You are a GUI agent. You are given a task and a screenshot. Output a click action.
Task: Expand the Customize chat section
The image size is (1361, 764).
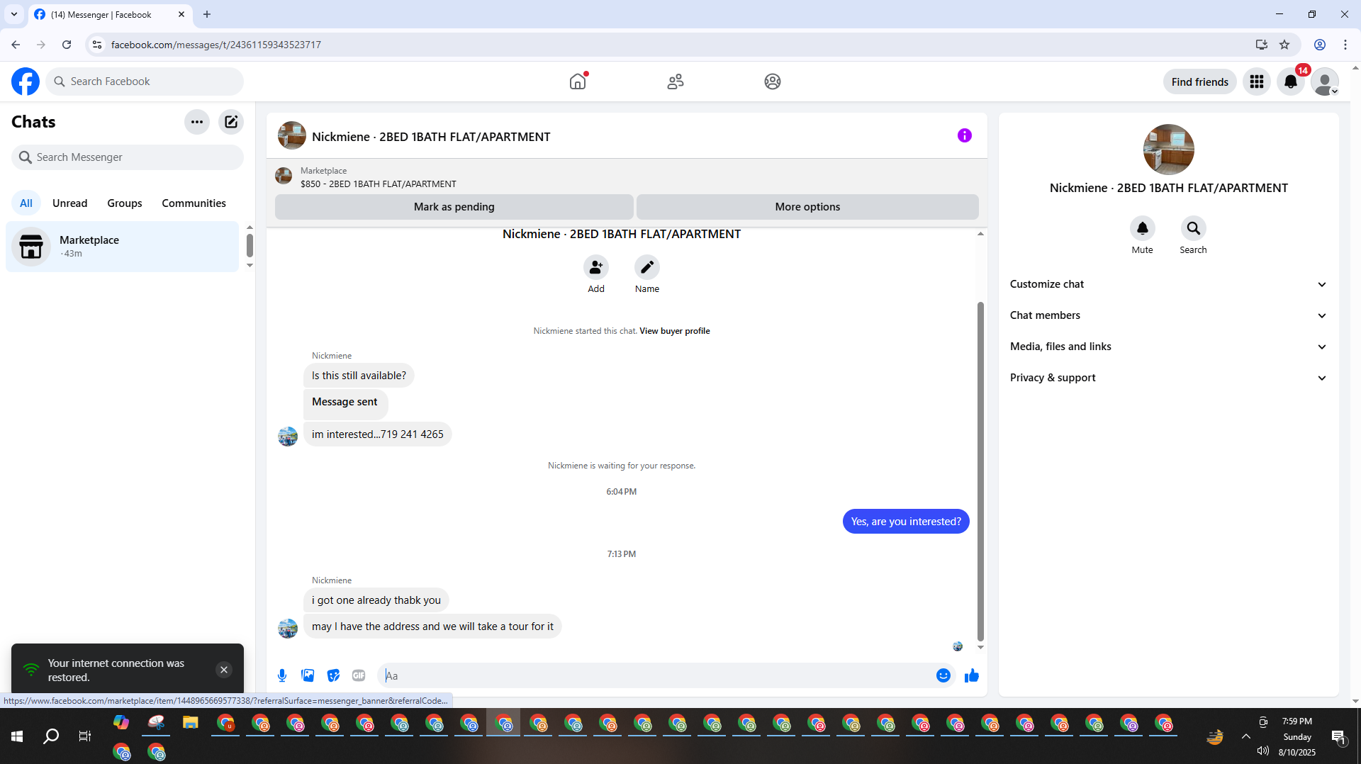click(1168, 284)
